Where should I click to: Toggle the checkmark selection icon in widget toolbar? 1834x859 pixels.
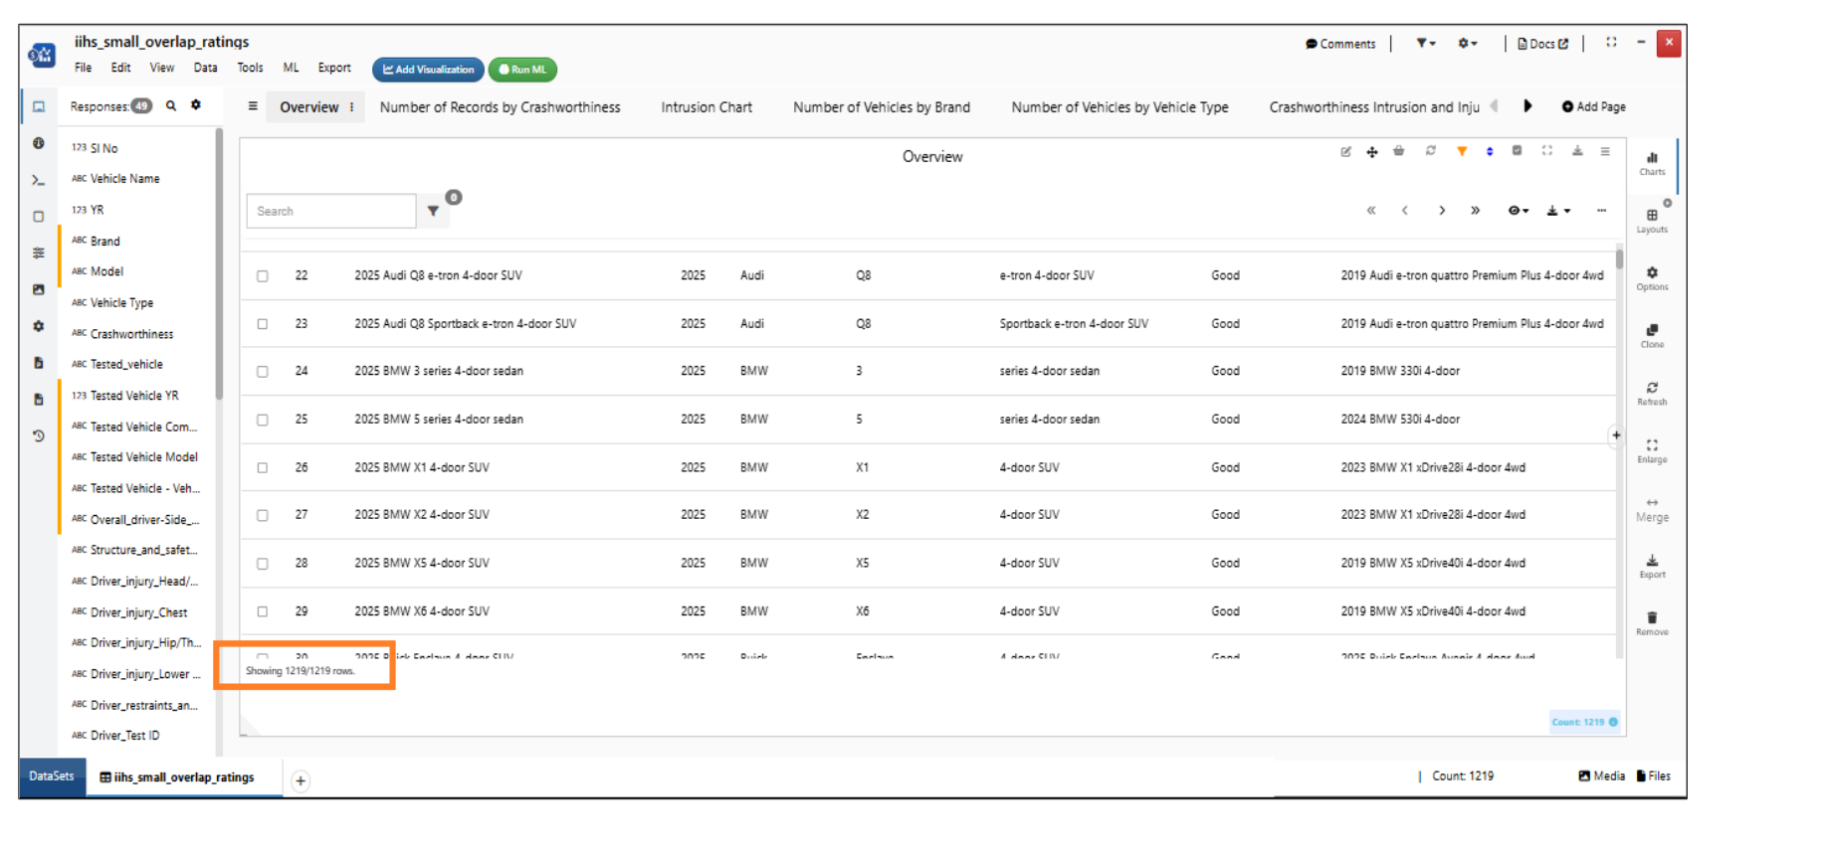click(1518, 151)
